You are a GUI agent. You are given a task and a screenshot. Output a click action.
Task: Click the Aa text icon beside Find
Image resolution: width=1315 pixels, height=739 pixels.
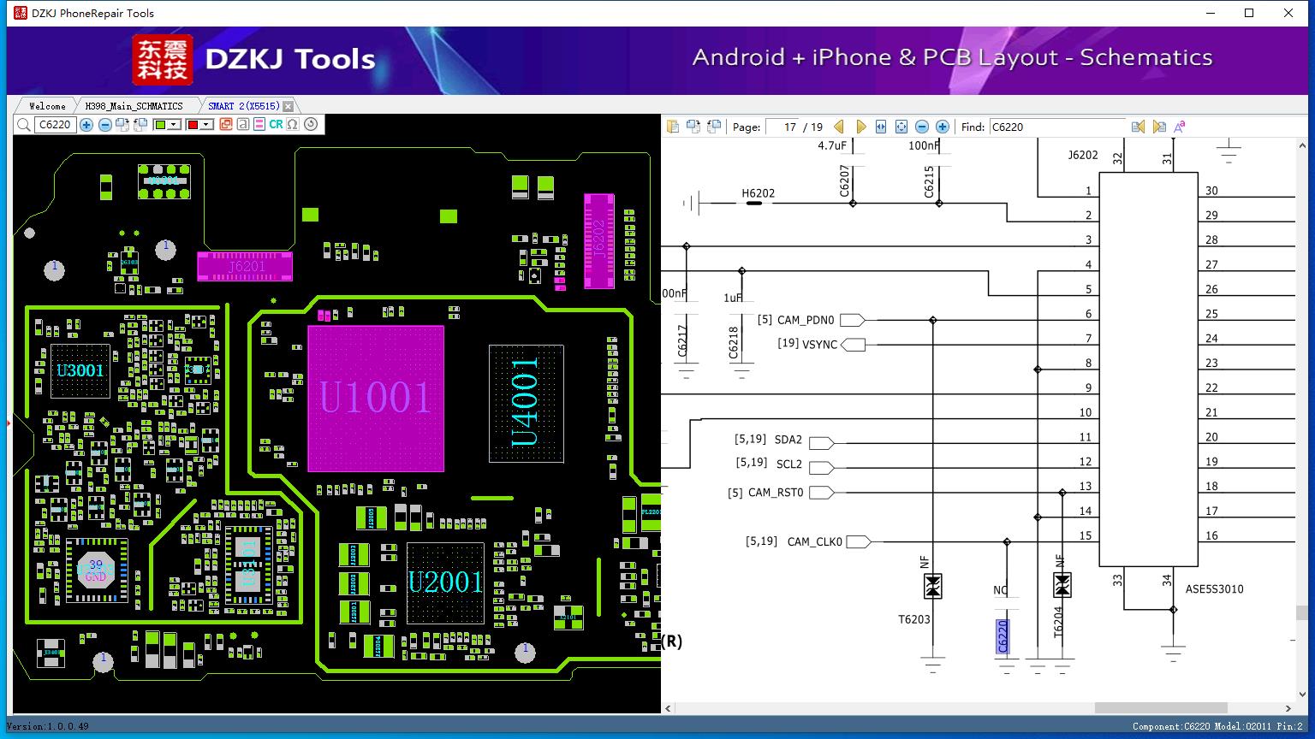click(x=1179, y=127)
